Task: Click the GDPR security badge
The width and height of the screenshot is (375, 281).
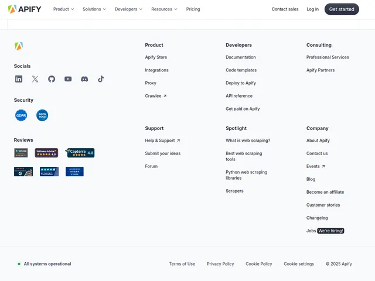Action: (21, 115)
